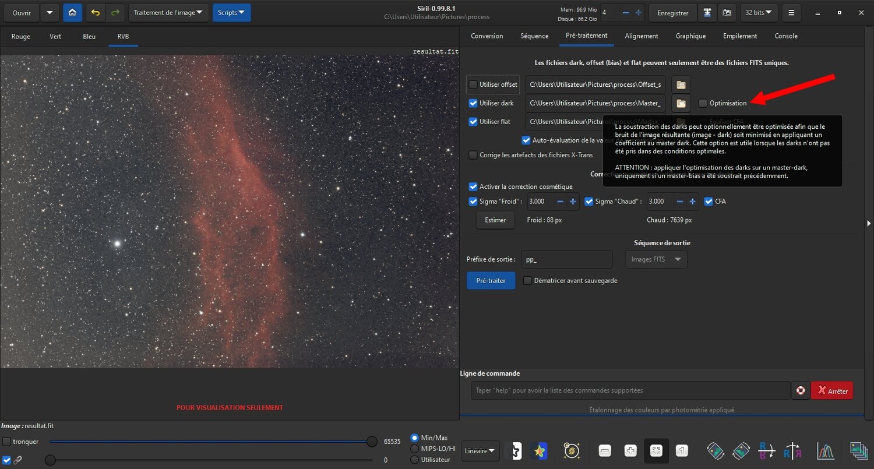Rotate the image left using the rotation icon
Viewport: 874px width, 469px height.
(x=715, y=450)
